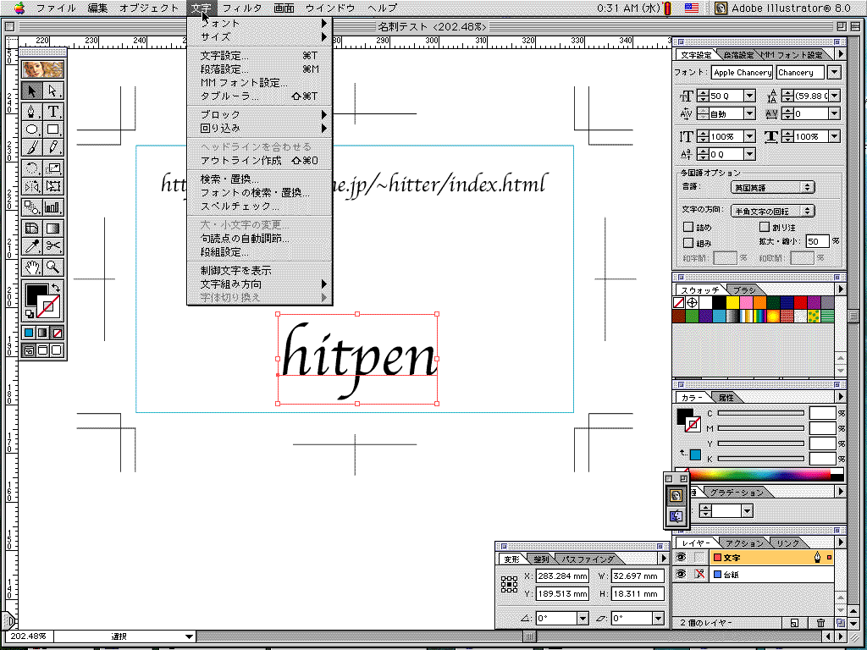The height and width of the screenshot is (650, 867).
Task: Open 検索・置換 from the type menu
Action: (229, 179)
